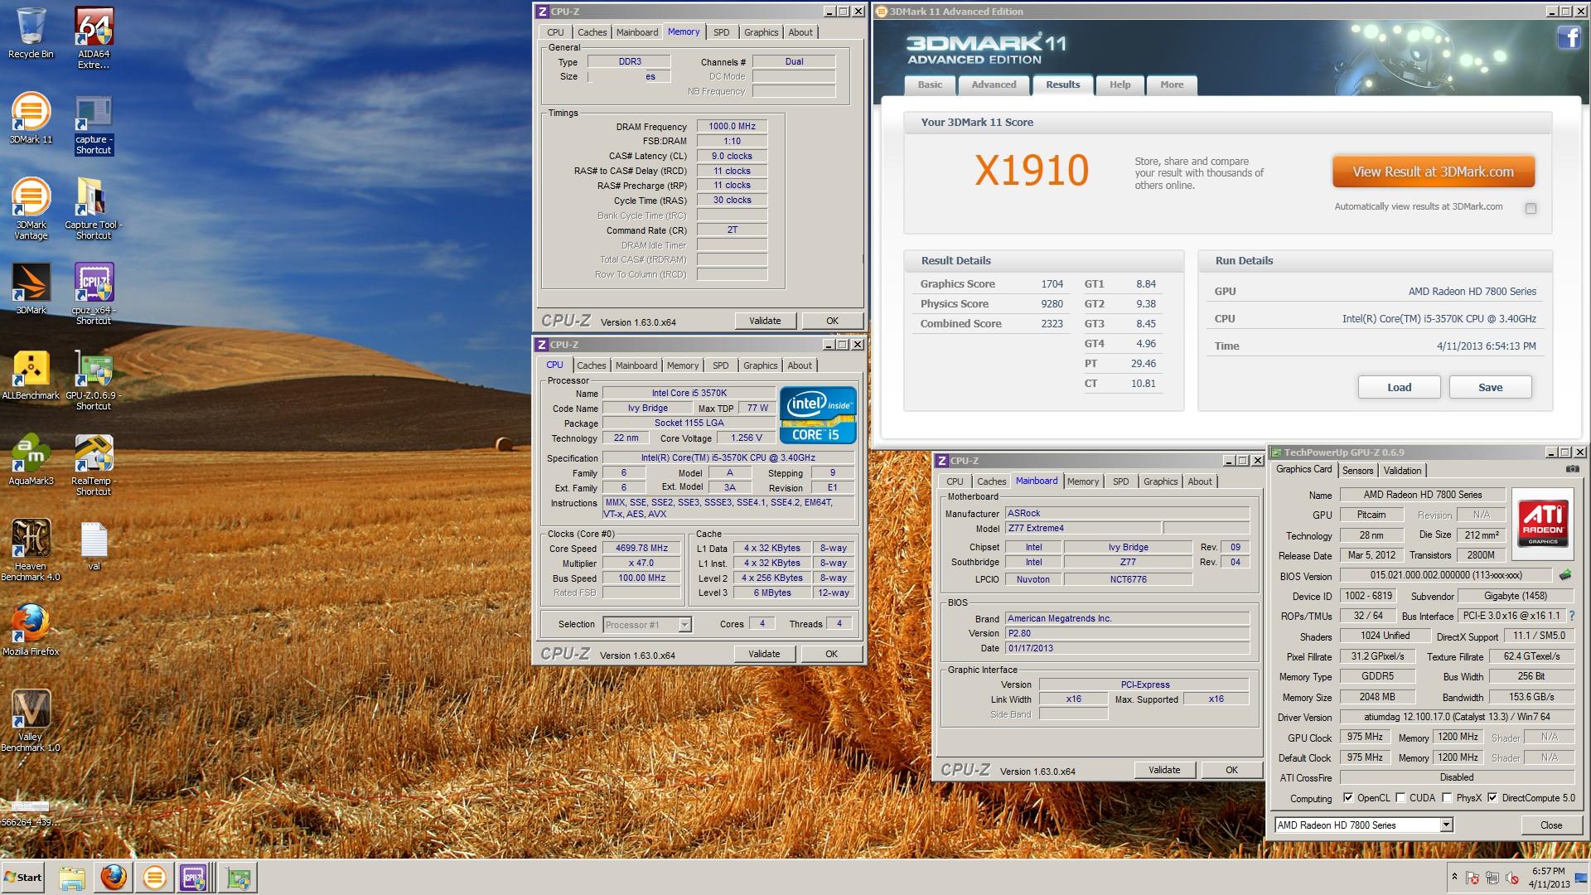The image size is (1591, 895).
Task: Open the GPU selection dropdown in GPU-Z
Action: pyautogui.click(x=1446, y=825)
